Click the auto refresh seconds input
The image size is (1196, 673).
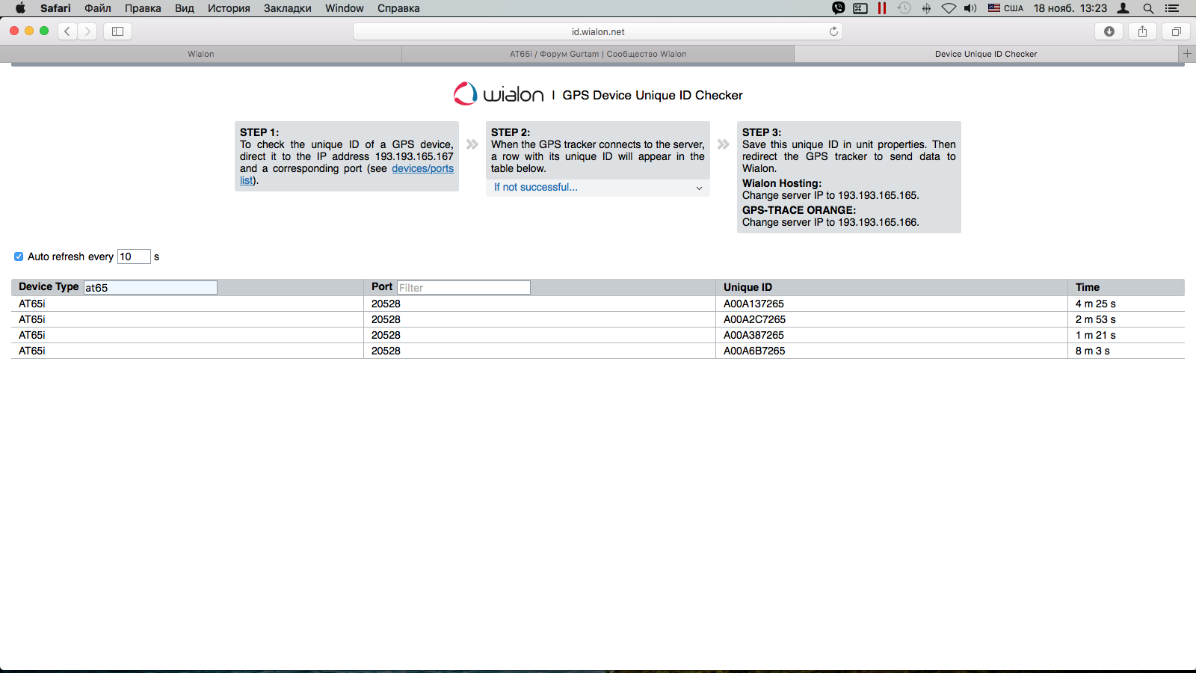pos(134,256)
